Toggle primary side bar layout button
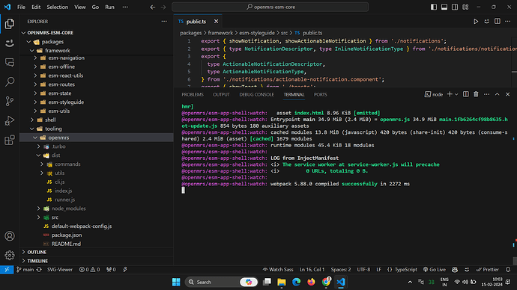Image resolution: width=517 pixels, height=290 pixels. (x=434, y=7)
